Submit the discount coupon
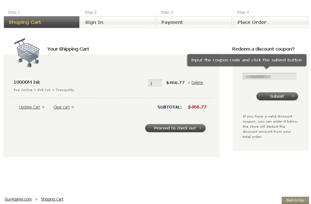Image resolution: width=311 pixels, height=204 pixels. coord(277,96)
